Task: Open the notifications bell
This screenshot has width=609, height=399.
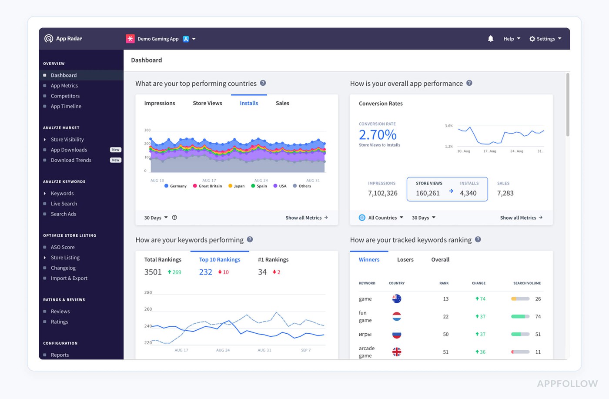Action: click(x=491, y=38)
